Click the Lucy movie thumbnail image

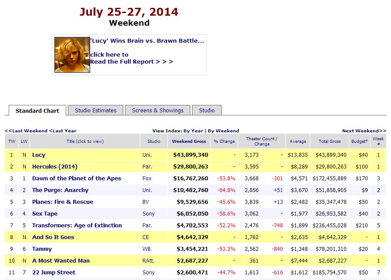[x=72, y=55]
